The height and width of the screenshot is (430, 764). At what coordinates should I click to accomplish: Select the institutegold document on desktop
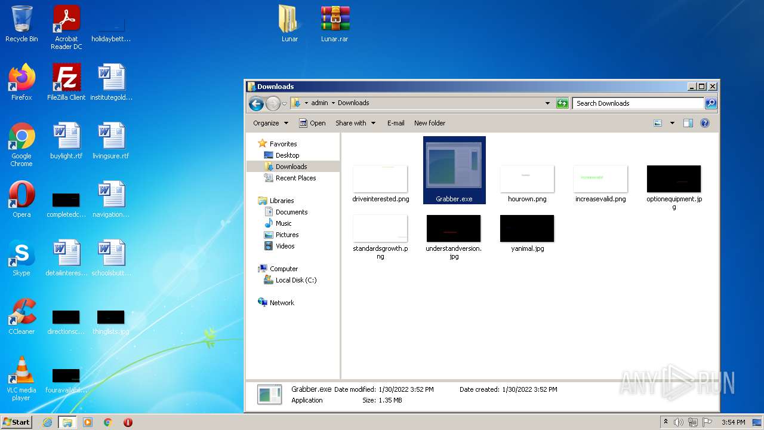tap(111, 82)
